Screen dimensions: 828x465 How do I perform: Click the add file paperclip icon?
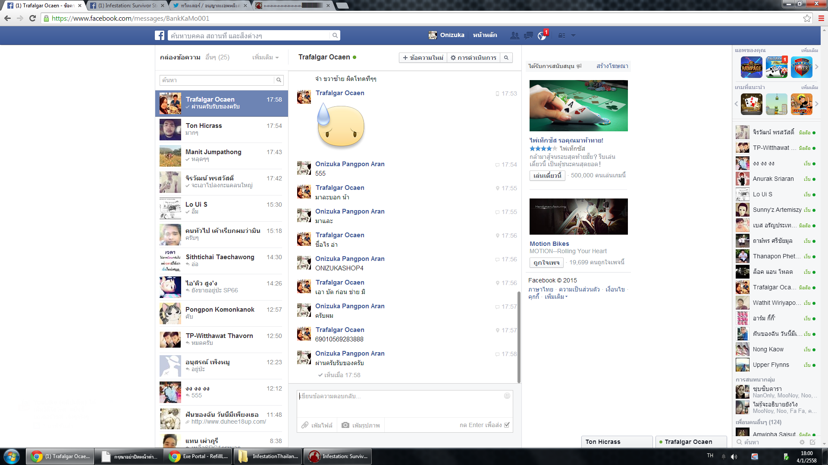coord(305,425)
